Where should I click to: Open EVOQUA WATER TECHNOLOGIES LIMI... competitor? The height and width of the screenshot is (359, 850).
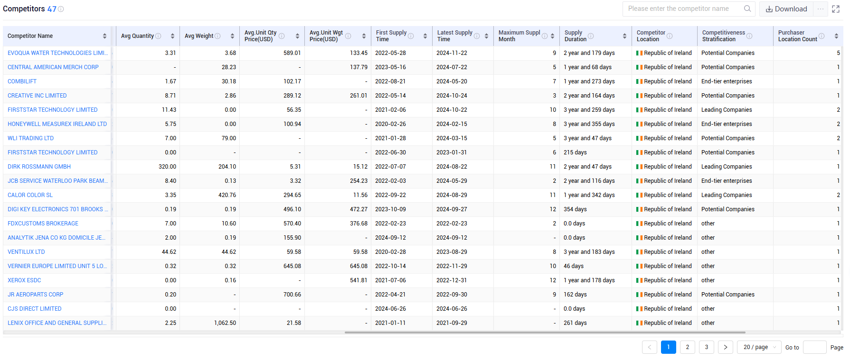[x=58, y=53]
